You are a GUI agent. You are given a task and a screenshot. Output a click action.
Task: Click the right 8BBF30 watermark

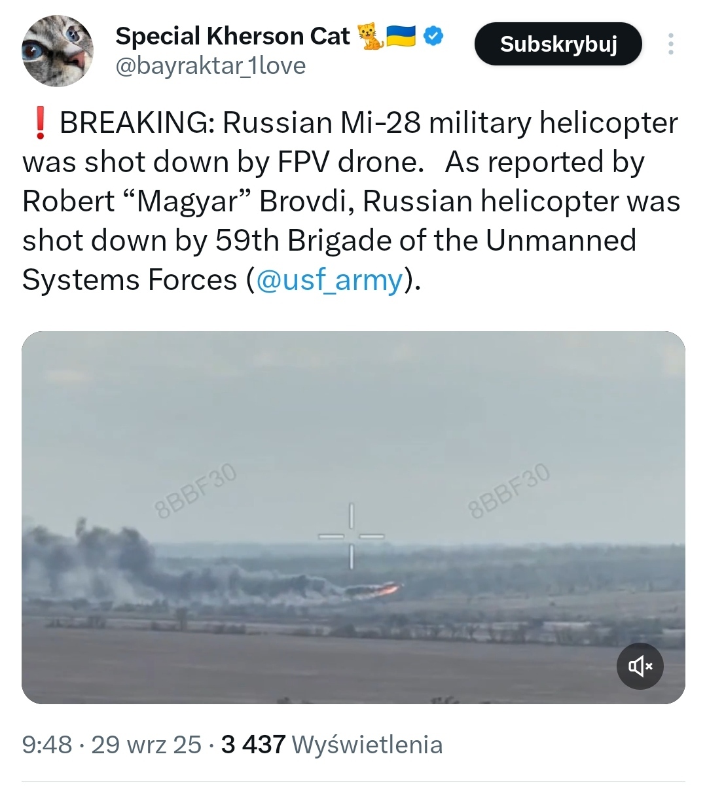pyautogui.click(x=510, y=491)
